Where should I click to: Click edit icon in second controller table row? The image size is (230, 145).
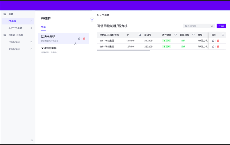click(x=213, y=47)
